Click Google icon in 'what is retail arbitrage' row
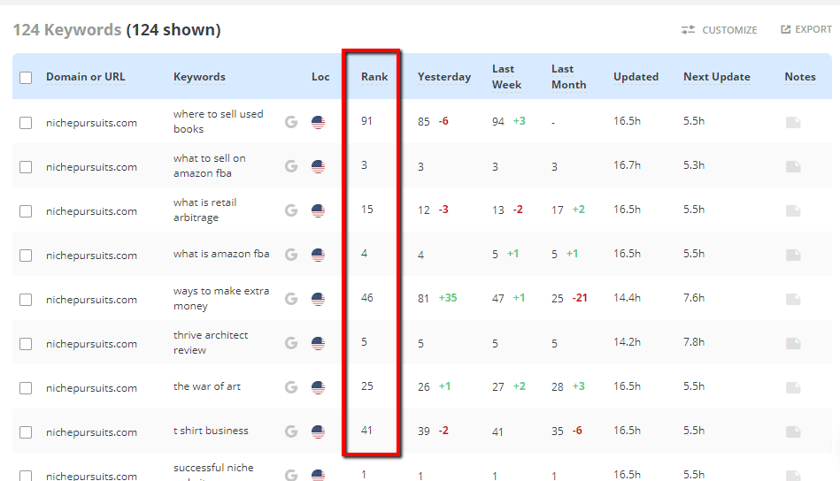840x481 pixels. pyautogui.click(x=291, y=210)
